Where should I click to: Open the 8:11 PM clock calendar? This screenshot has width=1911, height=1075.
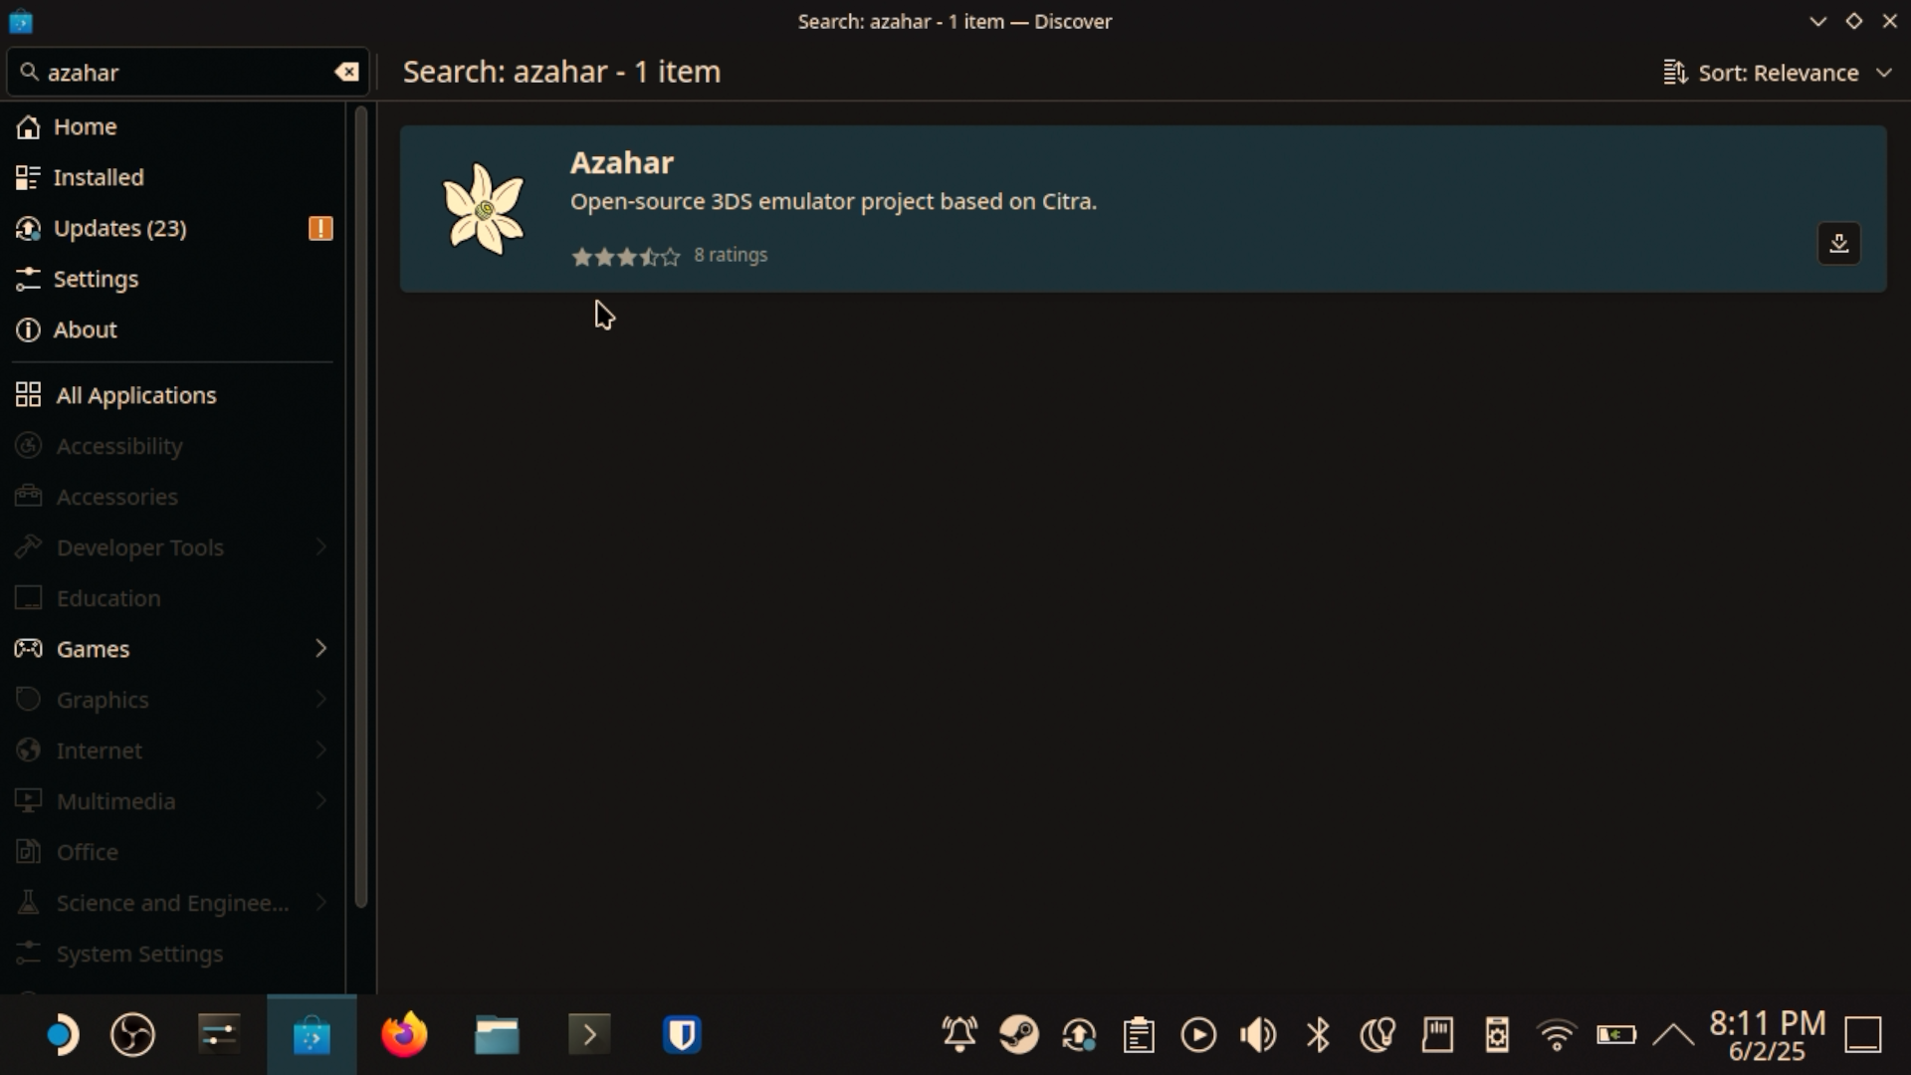pos(1768,1035)
